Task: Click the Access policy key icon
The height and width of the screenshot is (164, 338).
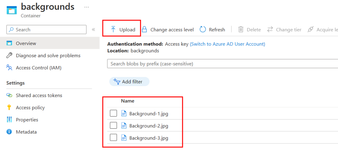Action: 9,108
